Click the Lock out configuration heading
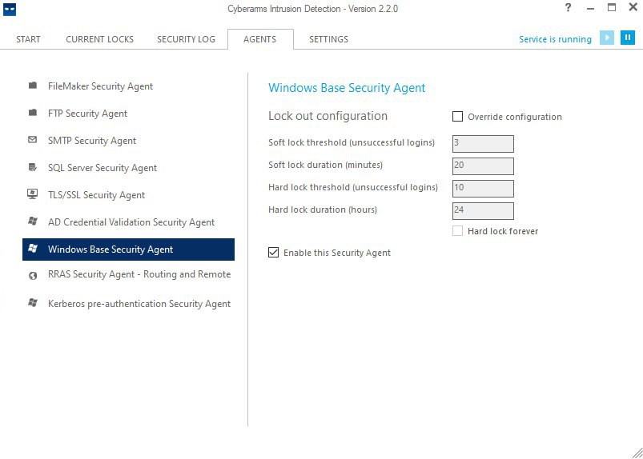This screenshot has height=459, width=643. pyautogui.click(x=328, y=116)
